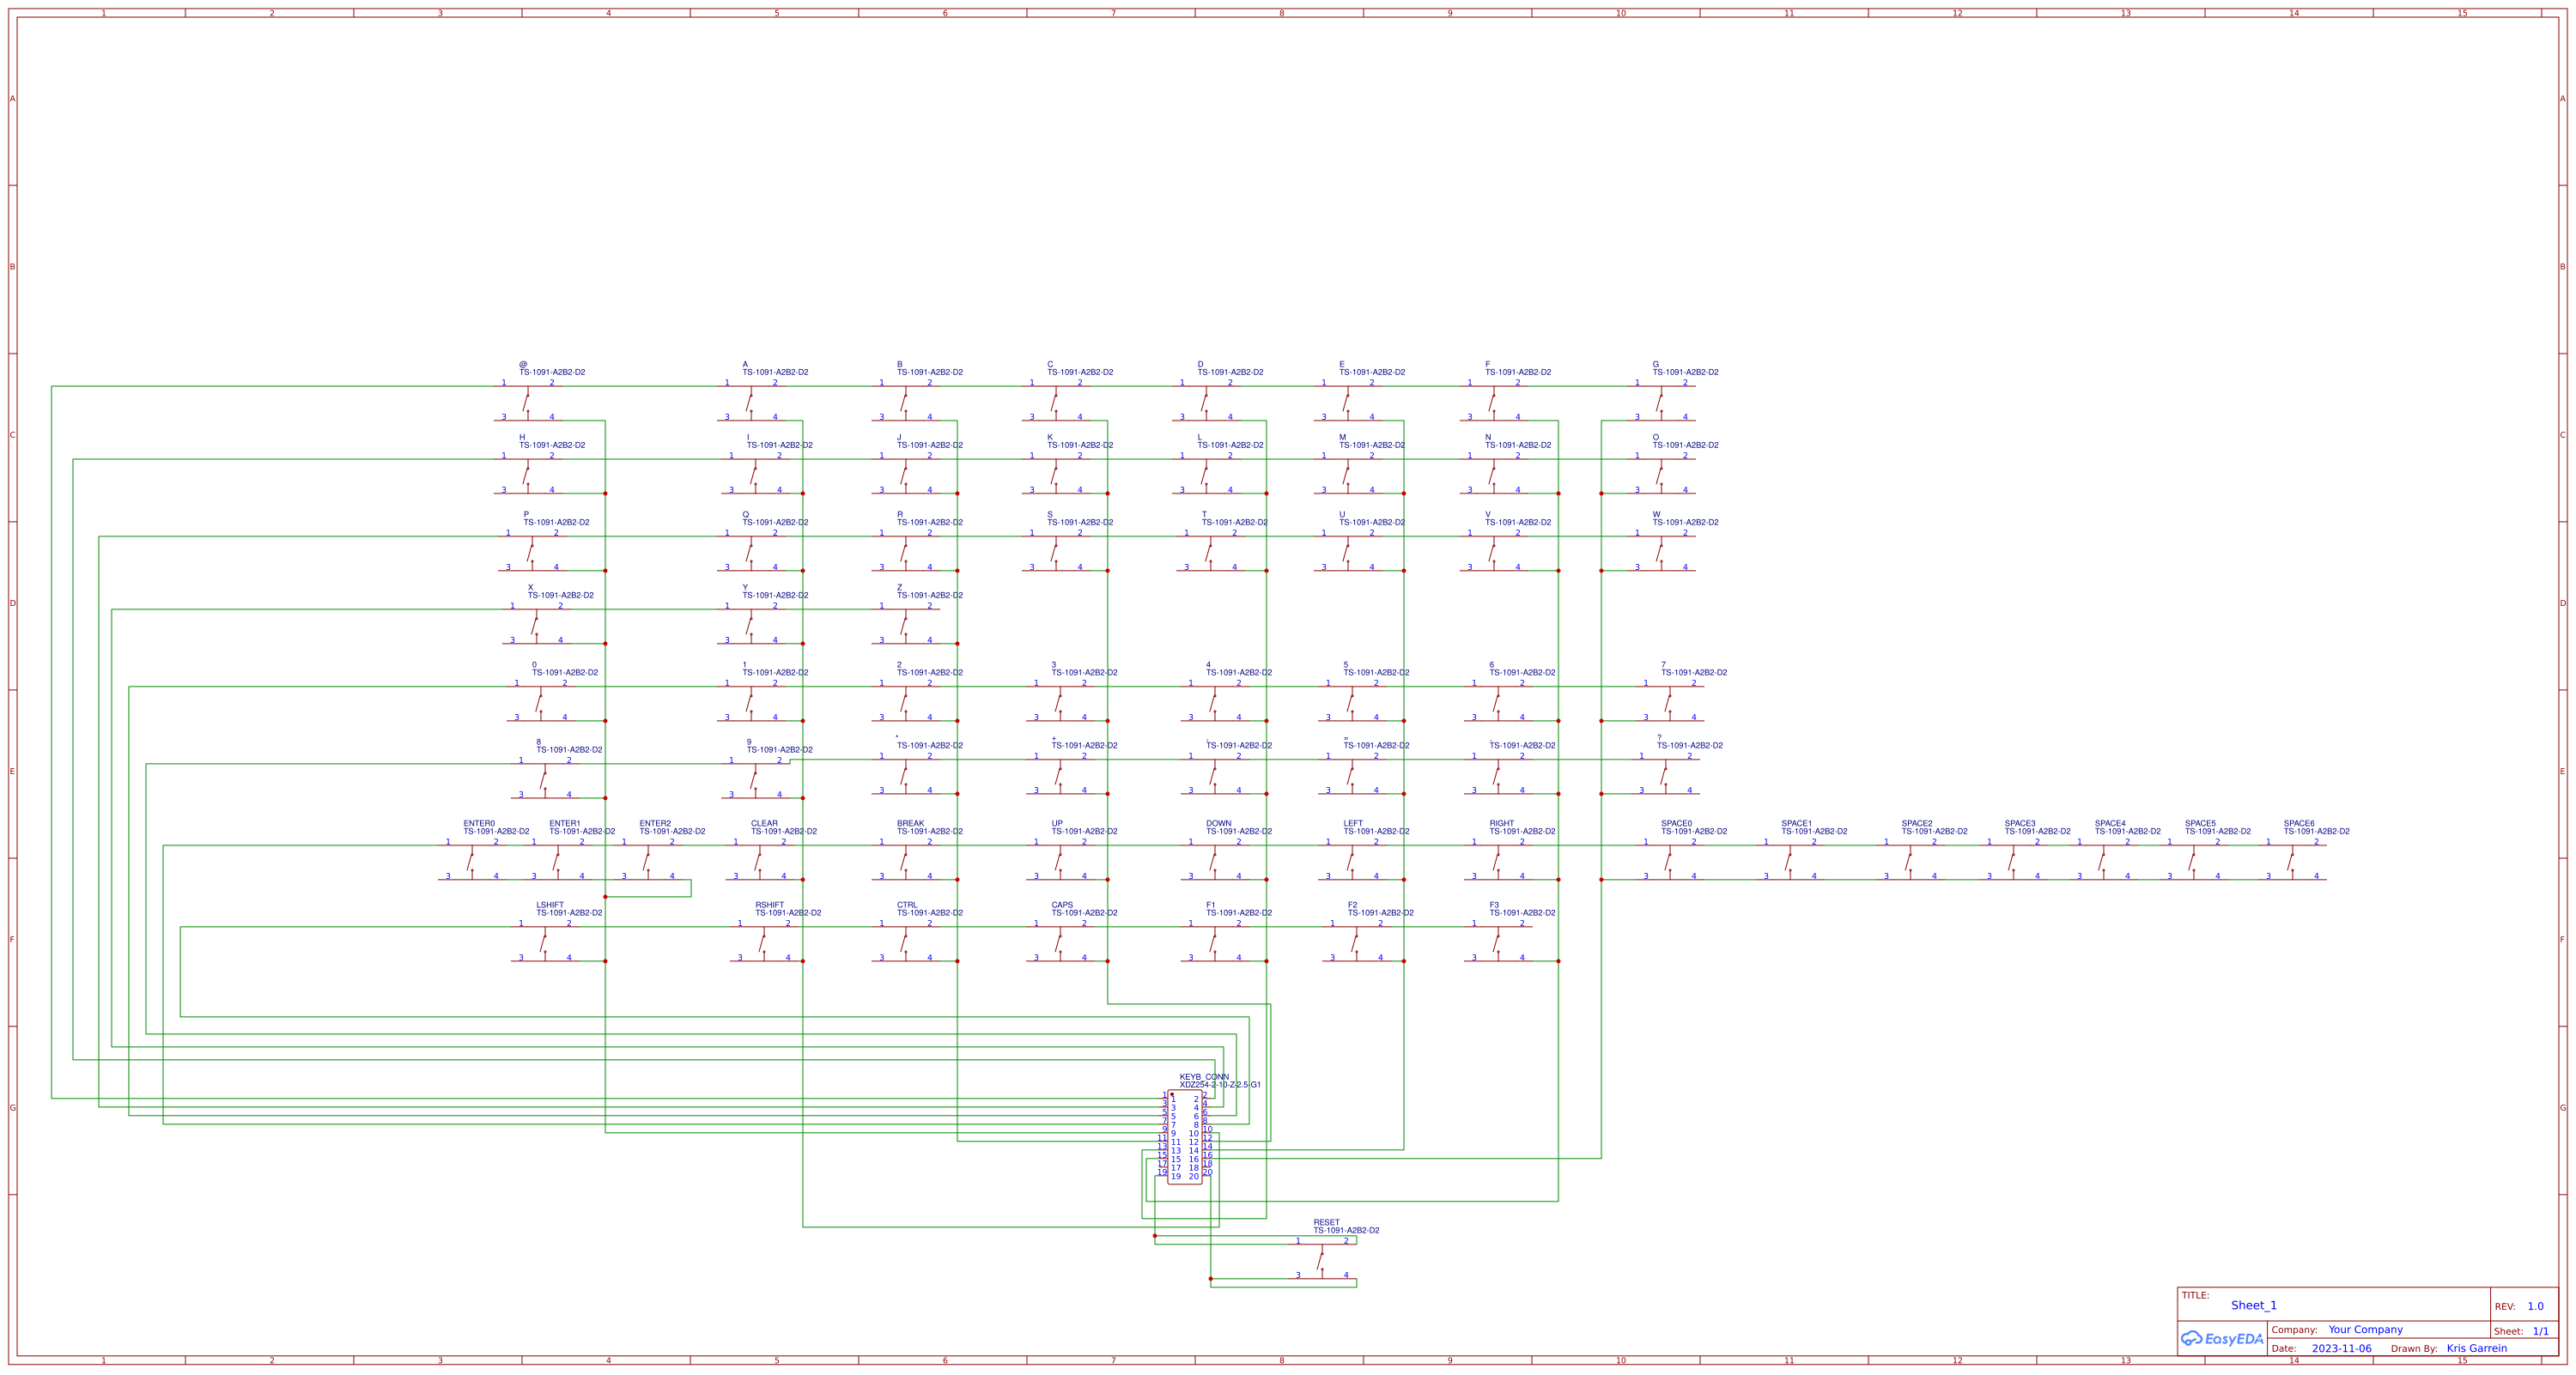This screenshot has width=2576, height=1375.
Task: Click the @ key switch symbol
Action: [x=527, y=402]
